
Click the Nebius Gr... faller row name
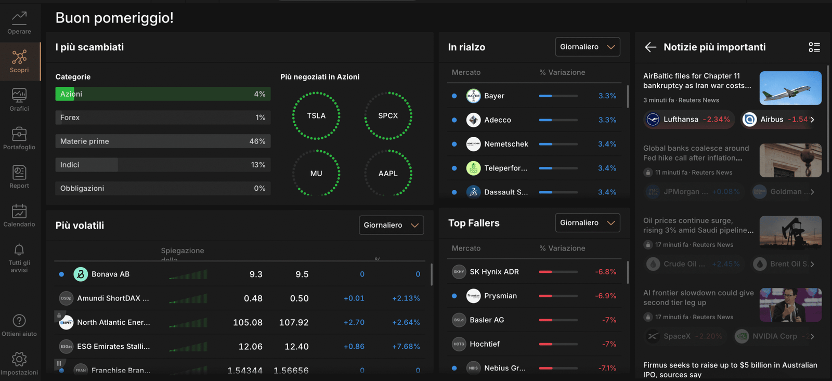coord(505,368)
